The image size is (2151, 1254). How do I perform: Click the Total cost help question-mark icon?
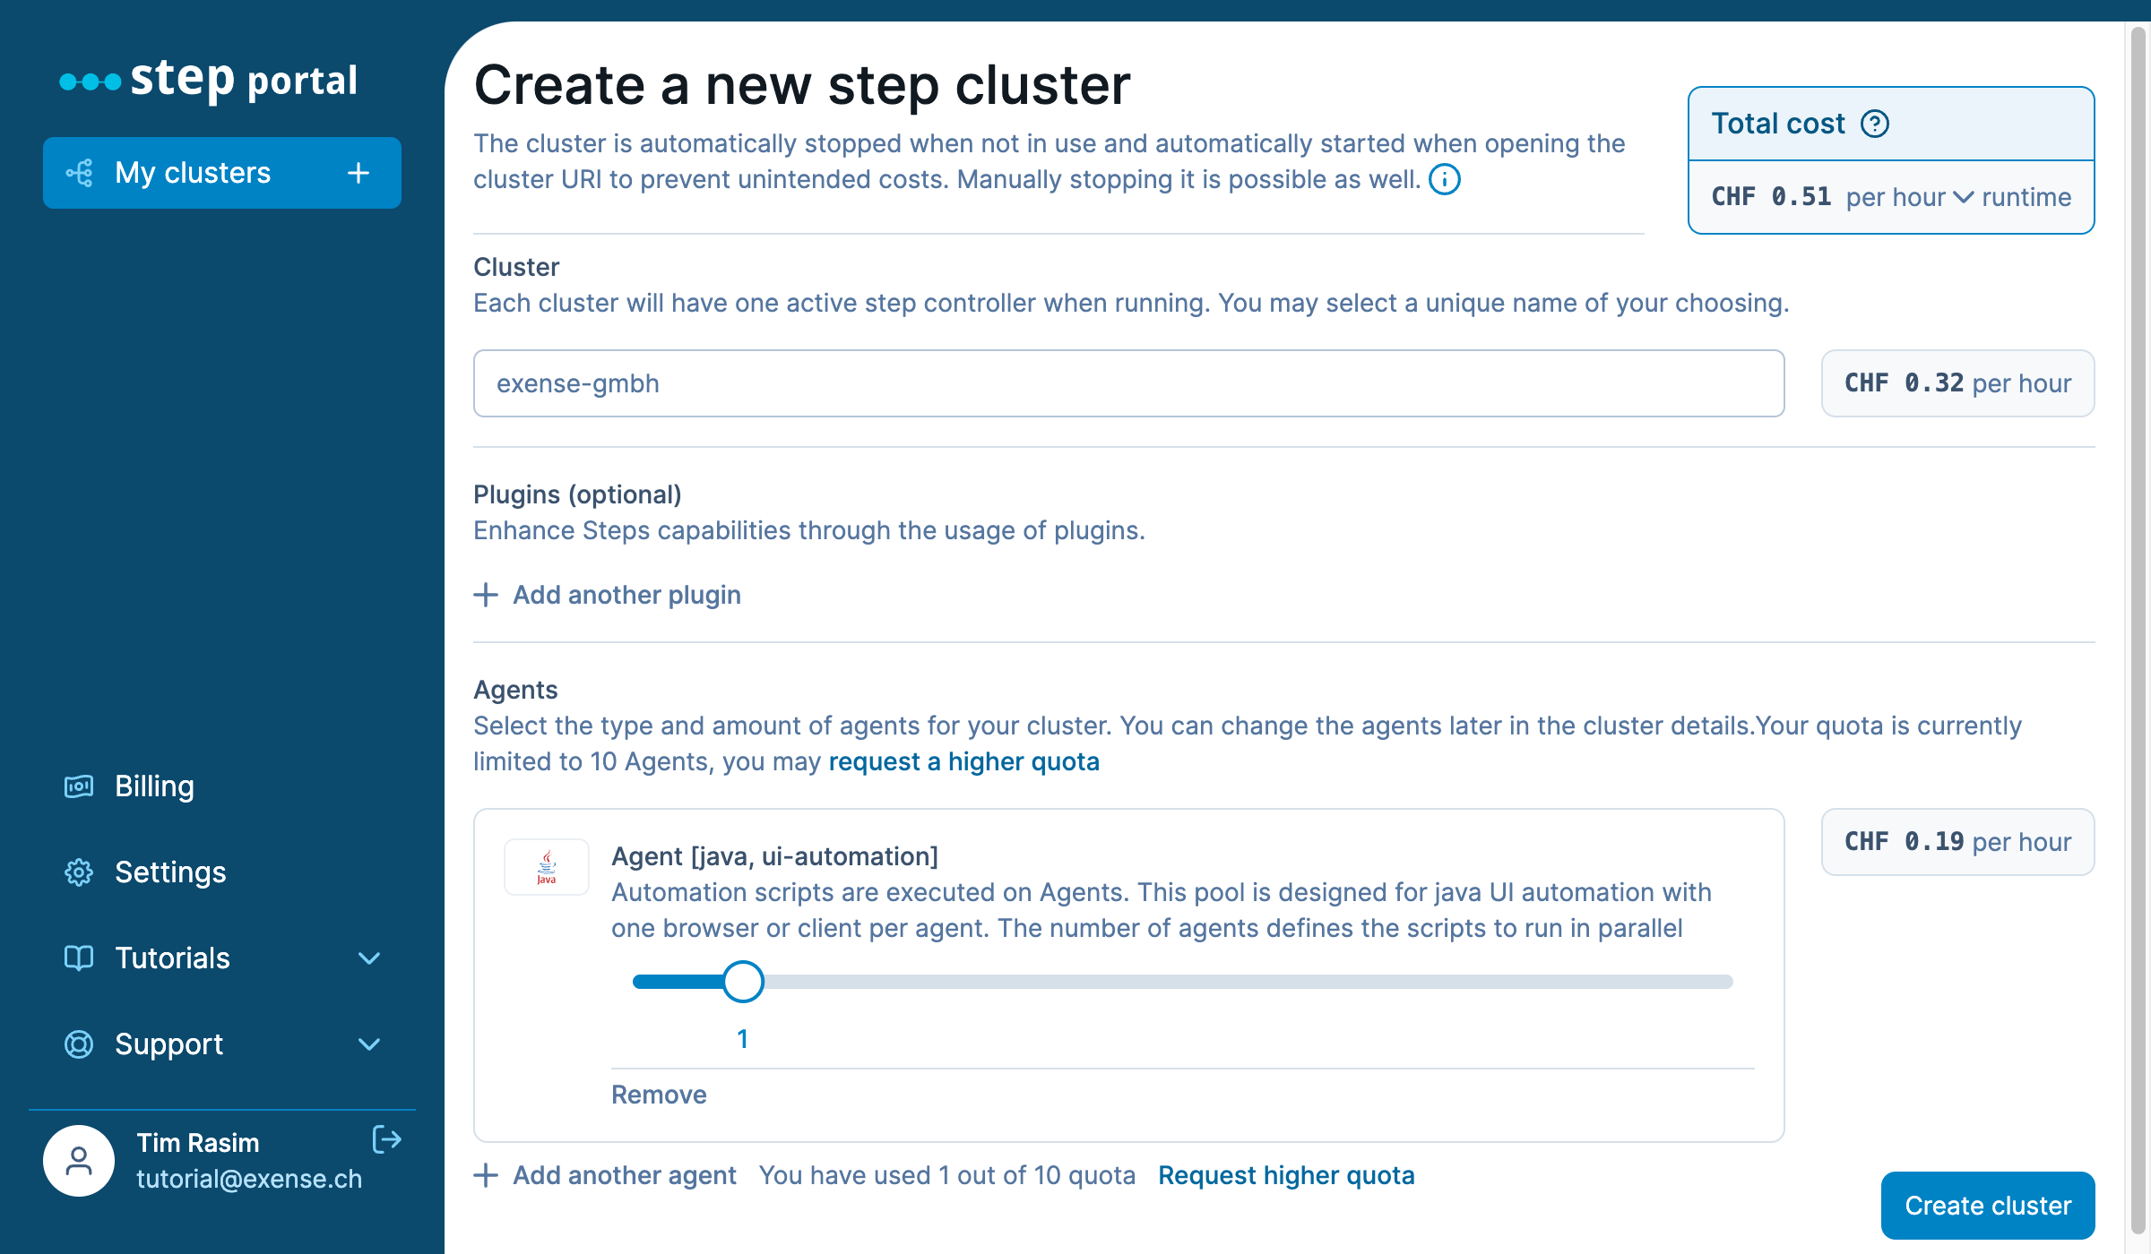[x=1875, y=124]
